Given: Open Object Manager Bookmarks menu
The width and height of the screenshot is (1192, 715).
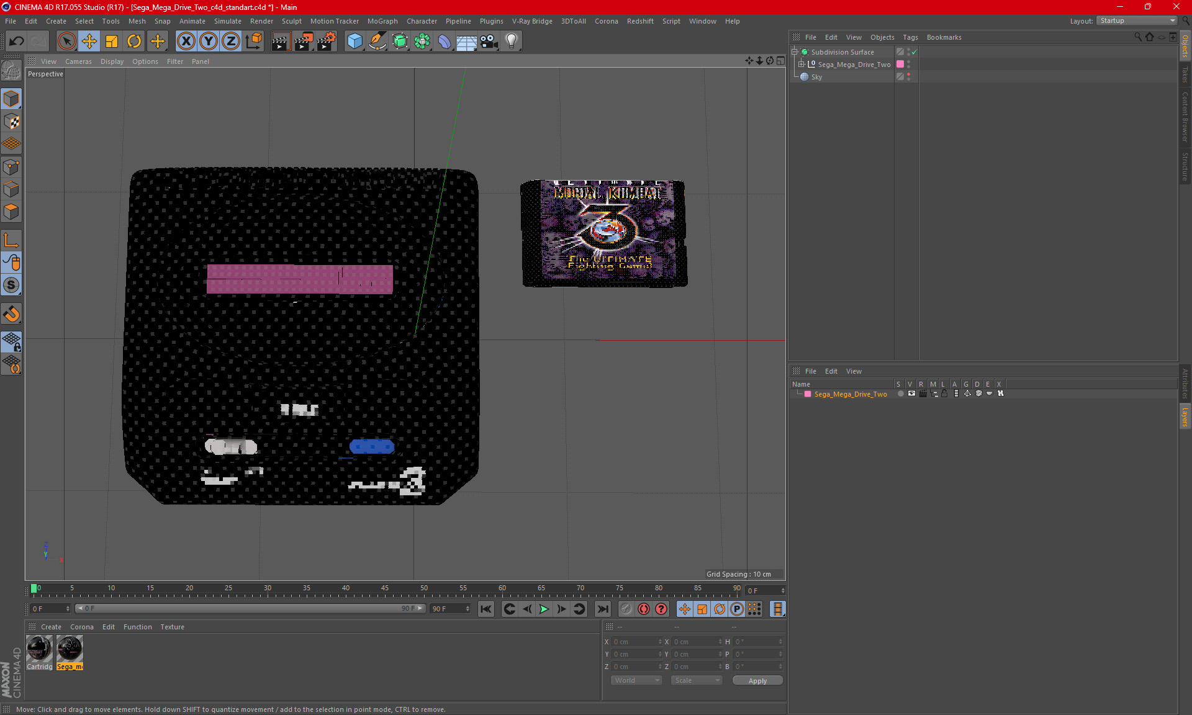Looking at the screenshot, I should coord(944,37).
